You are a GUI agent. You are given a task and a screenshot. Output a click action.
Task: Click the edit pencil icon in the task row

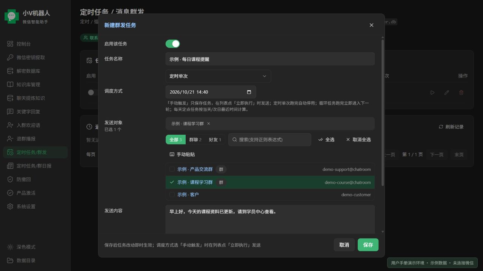point(447,93)
